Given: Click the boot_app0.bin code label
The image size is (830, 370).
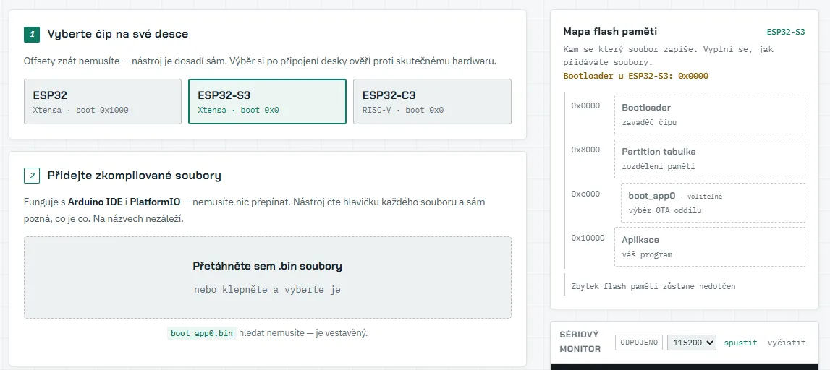Looking at the screenshot, I should [x=201, y=334].
